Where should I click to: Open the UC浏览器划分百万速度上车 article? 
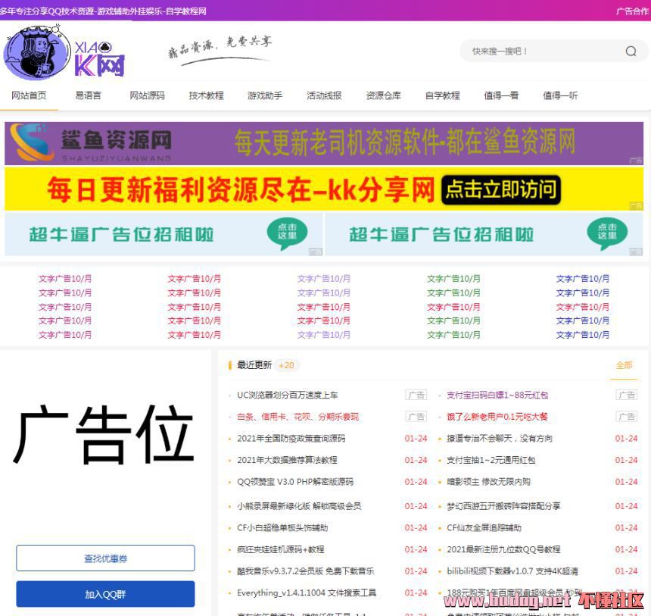coord(287,395)
